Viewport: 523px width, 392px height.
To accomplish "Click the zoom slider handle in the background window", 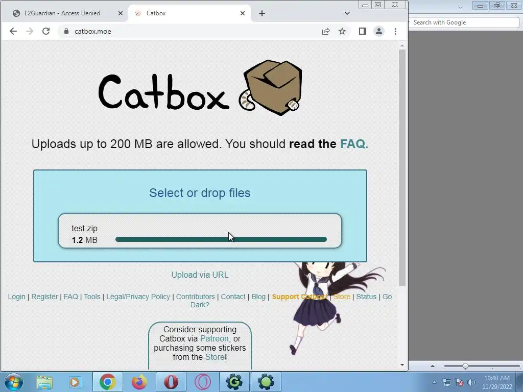I will pyautogui.click(x=465, y=366).
